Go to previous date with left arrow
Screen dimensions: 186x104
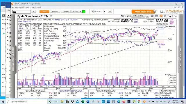click(x=92, y=12)
